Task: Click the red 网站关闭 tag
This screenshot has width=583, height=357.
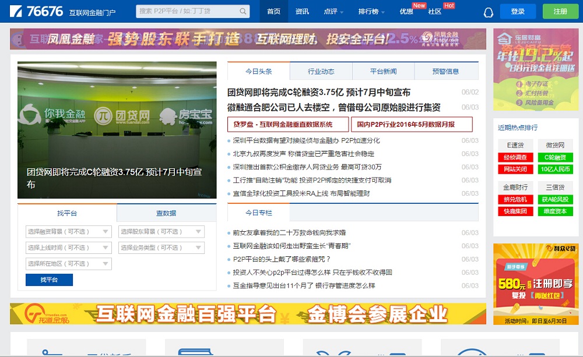Action: pyautogui.click(x=515, y=169)
